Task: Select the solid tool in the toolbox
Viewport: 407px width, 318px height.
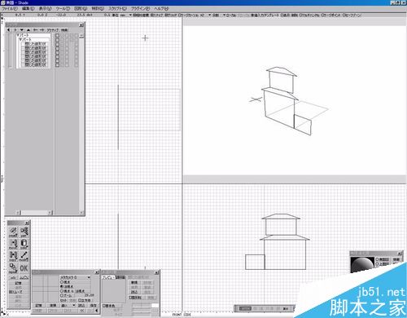Action: click(24, 244)
